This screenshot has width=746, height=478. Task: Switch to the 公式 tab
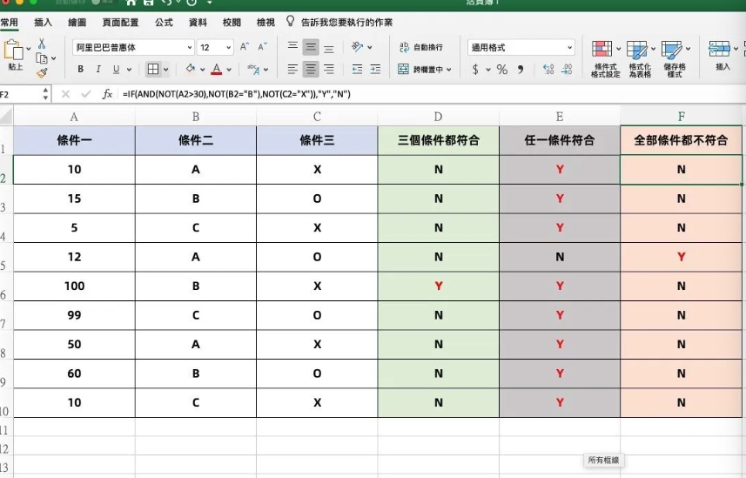coord(164,23)
